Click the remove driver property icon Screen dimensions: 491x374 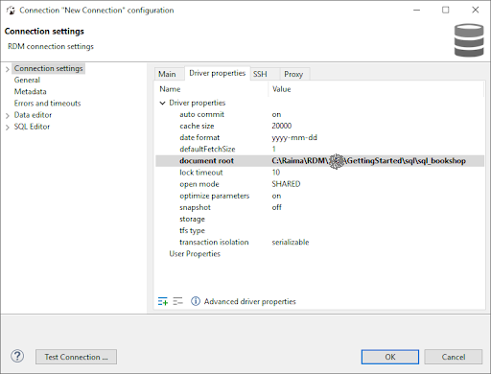coord(177,301)
